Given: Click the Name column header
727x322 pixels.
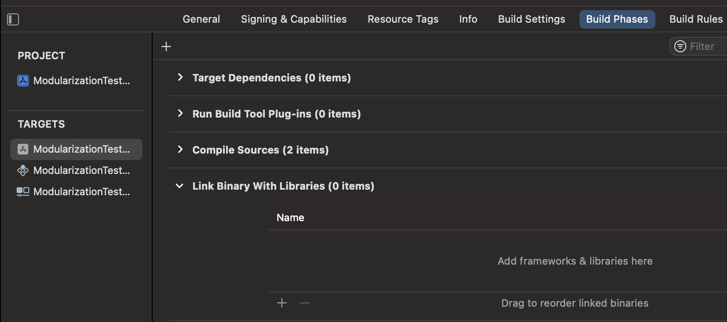Looking at the screenshot, I should point(290,217).
